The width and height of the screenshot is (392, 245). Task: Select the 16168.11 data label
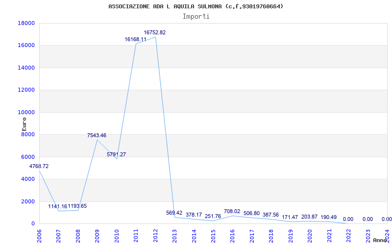[x=136, y=40]
